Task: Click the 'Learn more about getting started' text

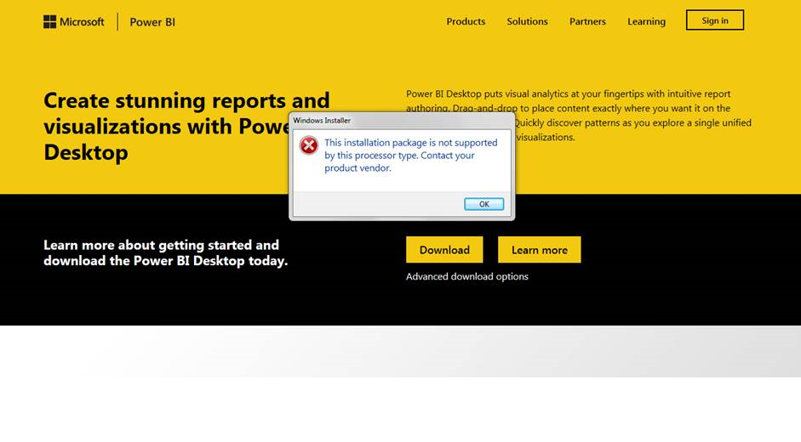Action: [x=165, y=252]
